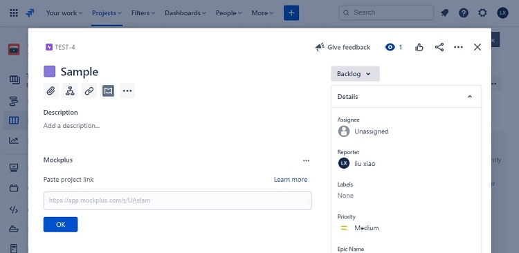Click the share icon
This screenshot has width=519, height=253.
[x=439, y=47]
